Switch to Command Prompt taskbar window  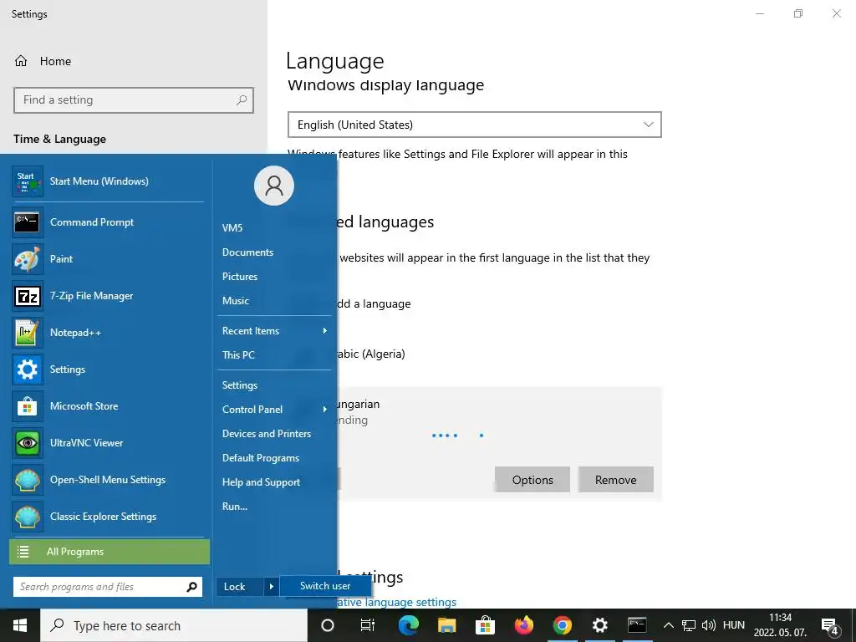click(637, 625)
